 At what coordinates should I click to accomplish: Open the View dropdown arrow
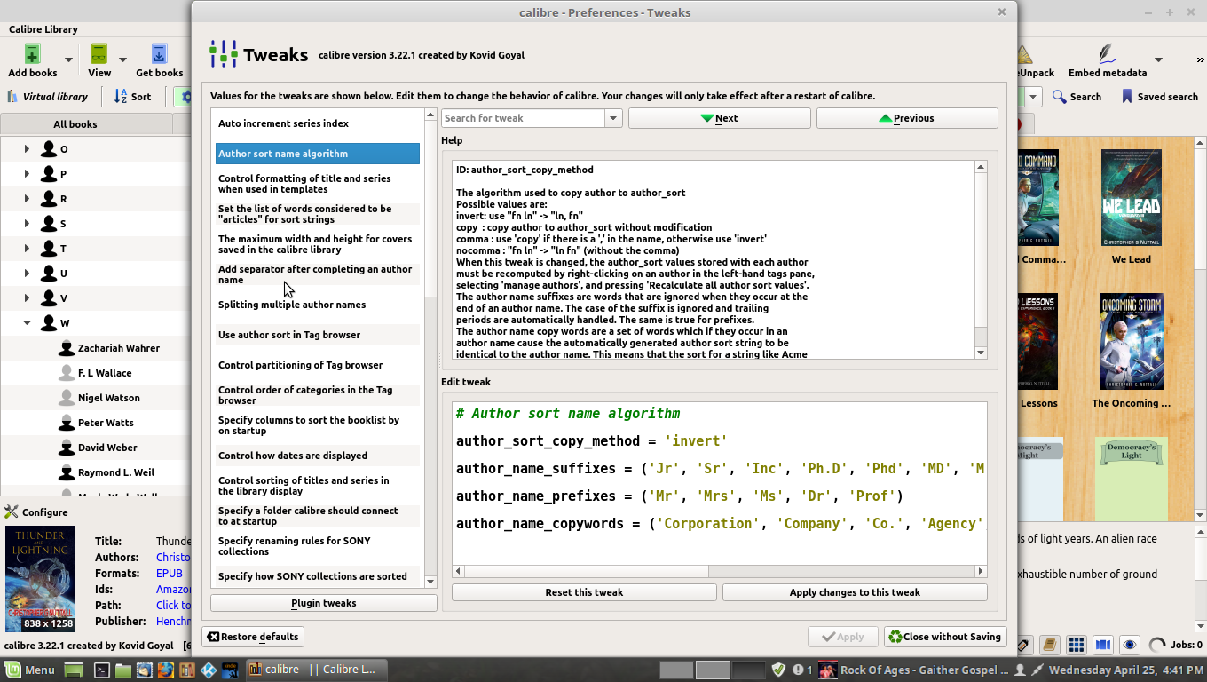[122, 60]
